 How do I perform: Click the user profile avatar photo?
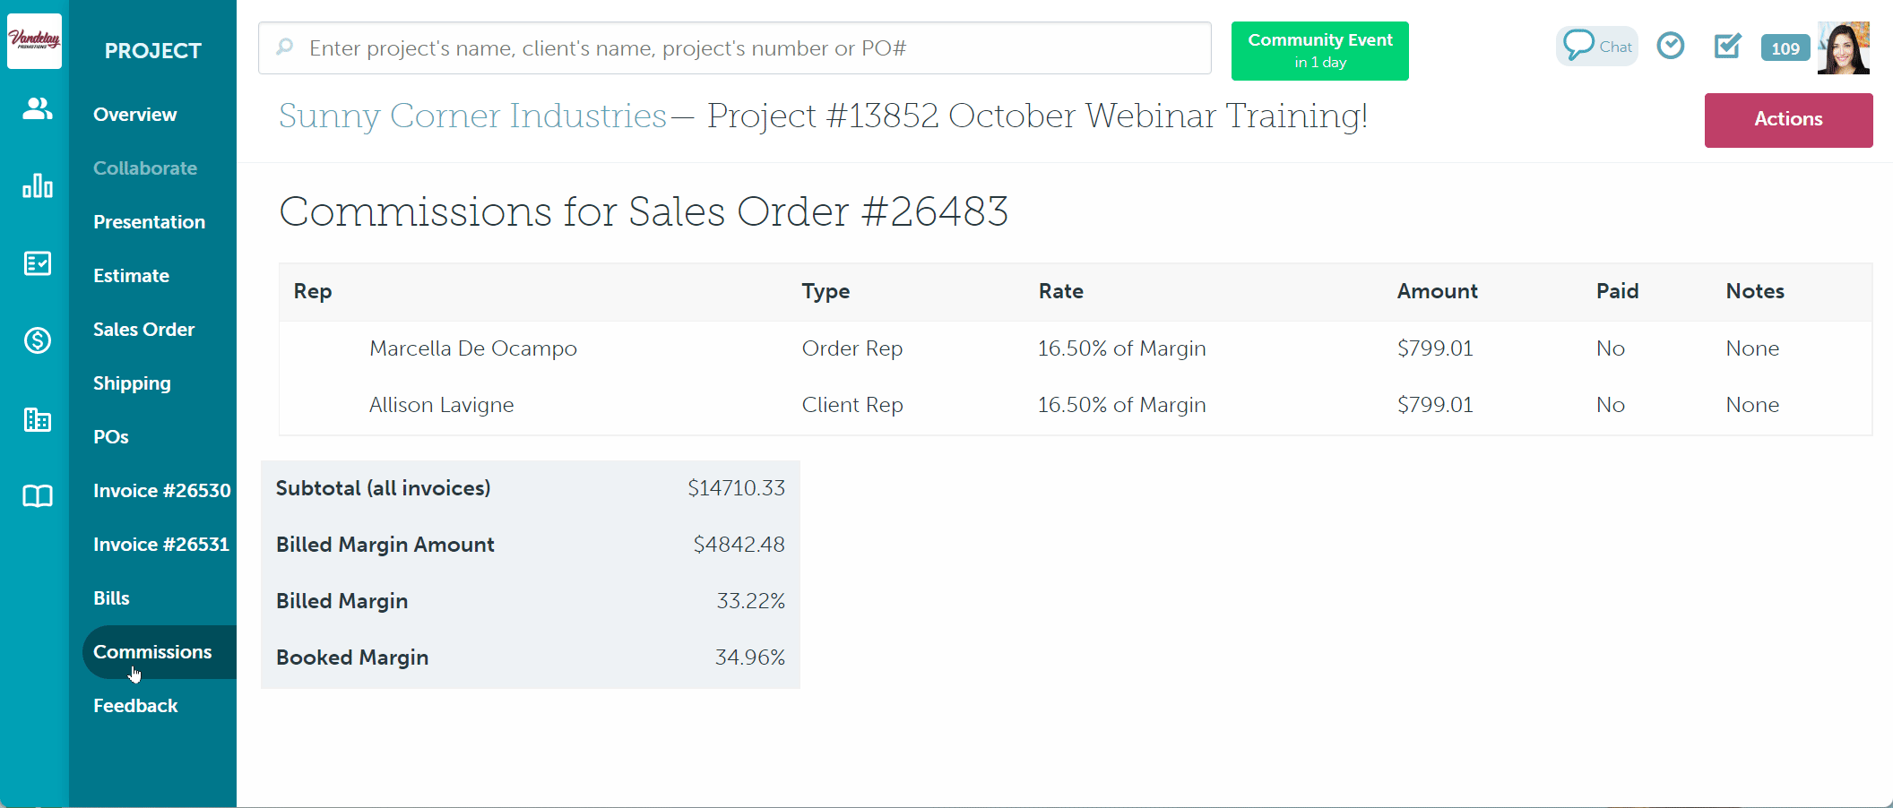tap(1844, 48)
